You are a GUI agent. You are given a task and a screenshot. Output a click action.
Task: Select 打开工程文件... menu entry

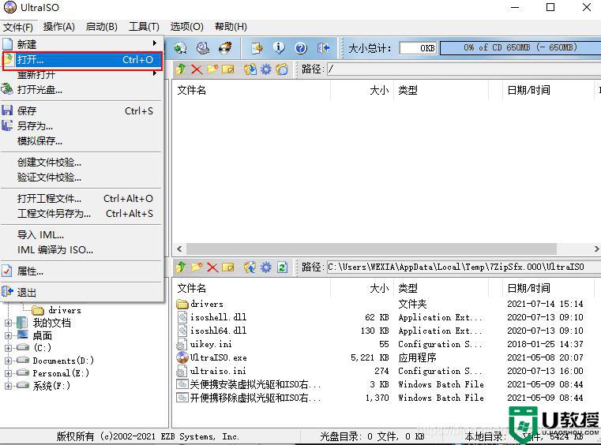click(x=81, y=198)
